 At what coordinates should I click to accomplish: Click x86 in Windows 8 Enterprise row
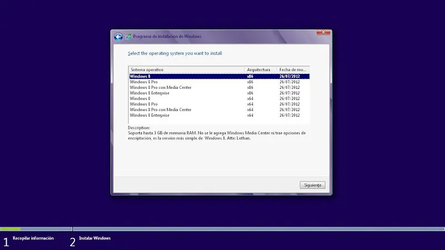tap(250, 93)
